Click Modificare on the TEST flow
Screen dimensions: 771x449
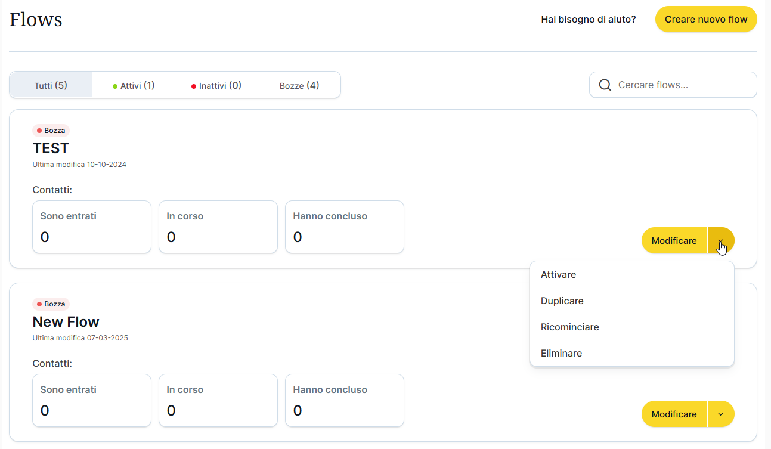coord(674,241)
